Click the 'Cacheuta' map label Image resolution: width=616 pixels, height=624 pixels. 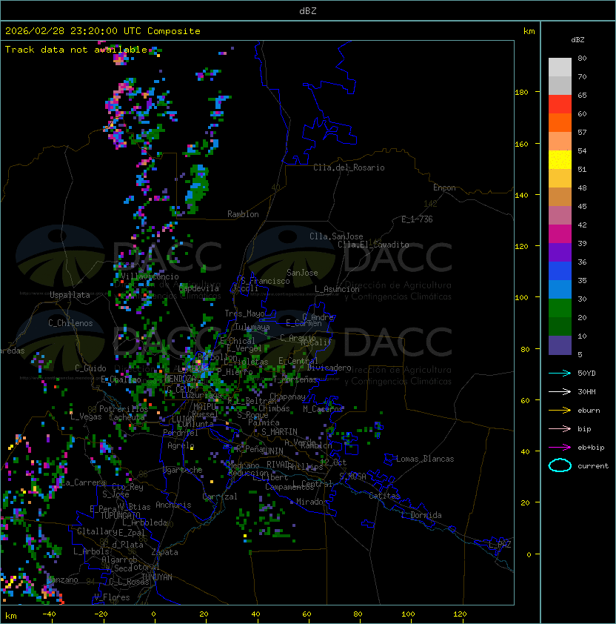coord(127,417)
